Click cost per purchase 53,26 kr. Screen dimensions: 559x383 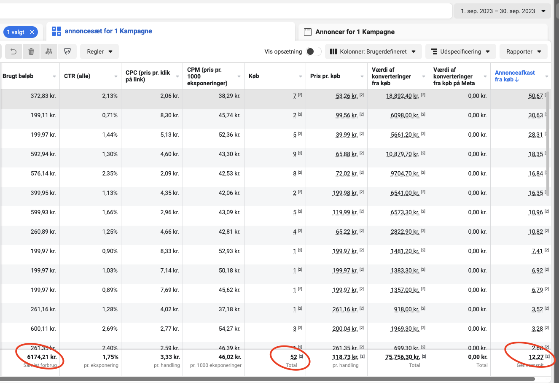click(x=347, y=96)
